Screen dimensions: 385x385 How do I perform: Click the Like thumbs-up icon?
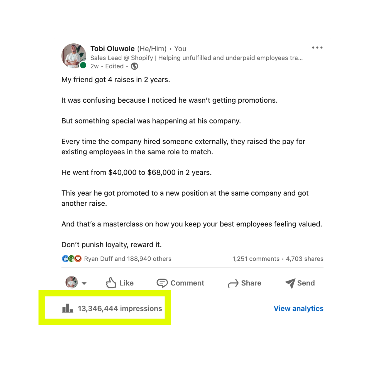(111, 283)
